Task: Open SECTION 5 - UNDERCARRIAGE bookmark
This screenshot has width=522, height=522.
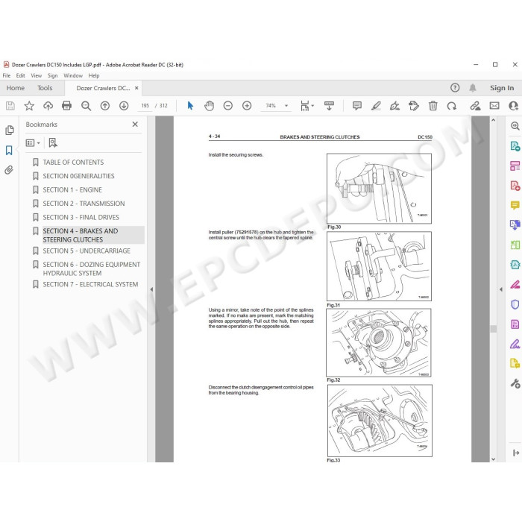Action: pos(87,251)
